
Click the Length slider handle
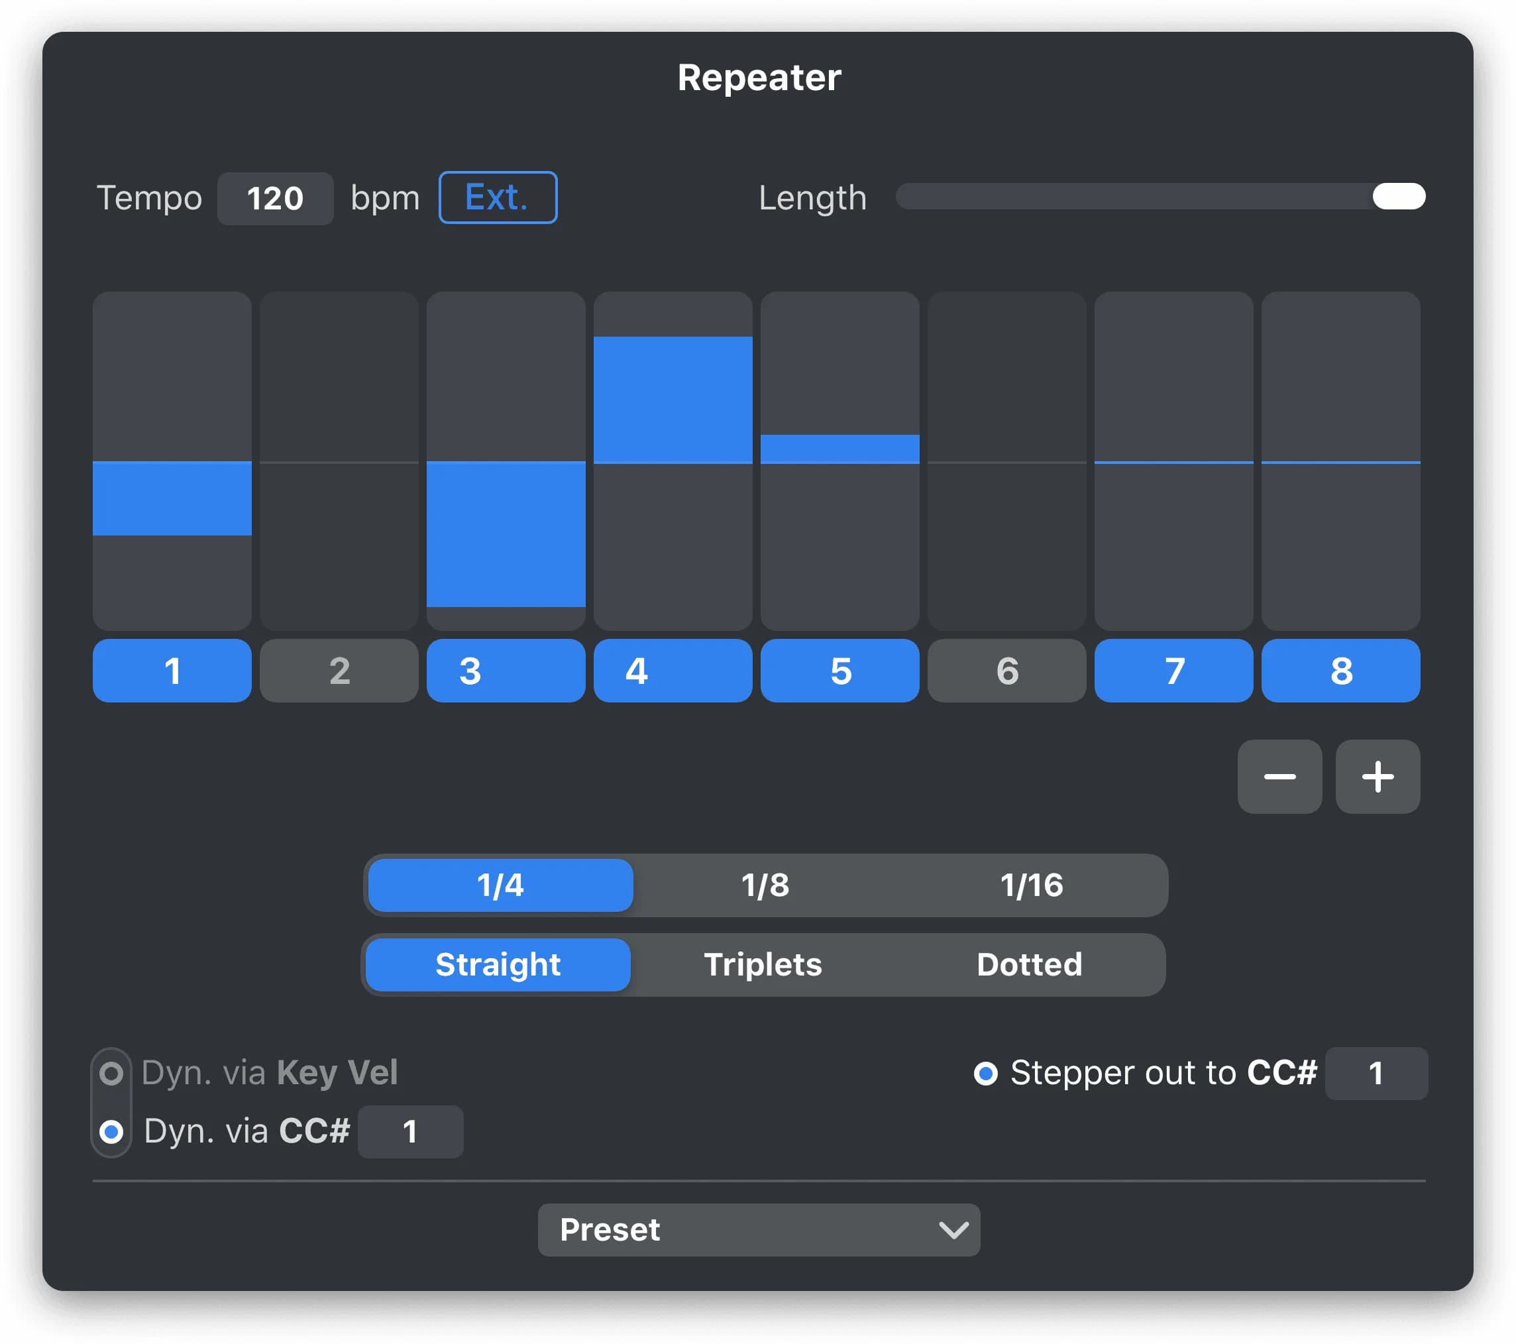click(1398, 197)
